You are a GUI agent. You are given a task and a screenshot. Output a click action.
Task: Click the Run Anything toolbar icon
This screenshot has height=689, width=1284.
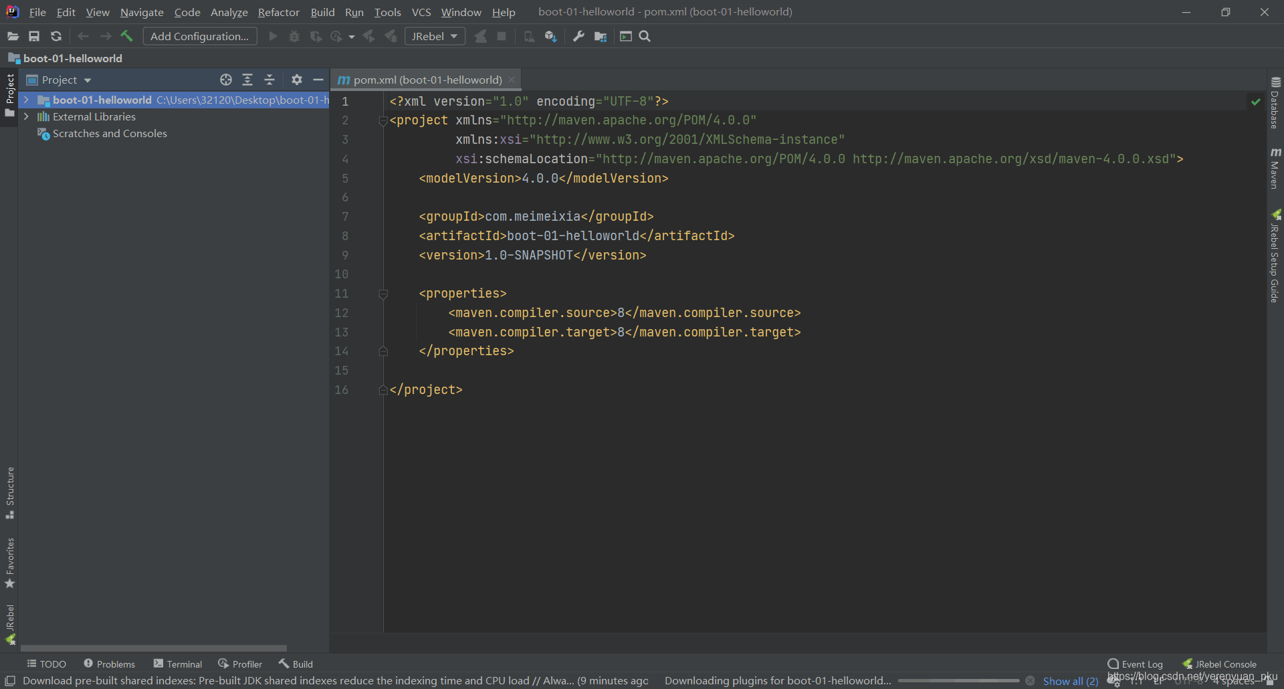coord(626,36)
